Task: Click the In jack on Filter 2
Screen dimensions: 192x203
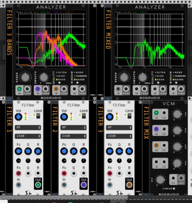Action: [x=64, y=185]
